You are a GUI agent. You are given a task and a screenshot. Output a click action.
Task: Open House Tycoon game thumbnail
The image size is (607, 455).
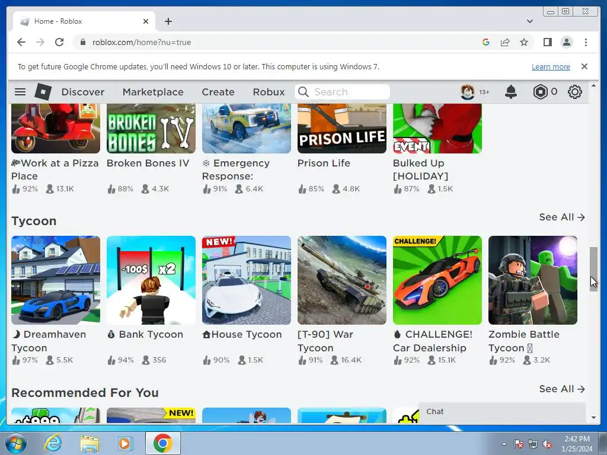point(247,280)
